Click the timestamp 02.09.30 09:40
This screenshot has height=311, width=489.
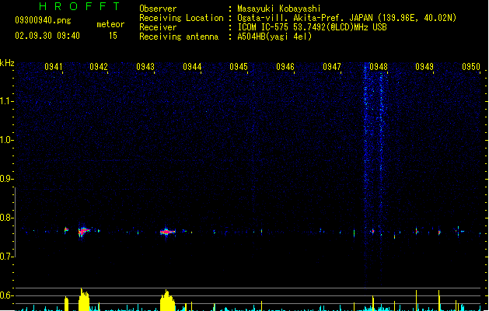click(47, 36)
